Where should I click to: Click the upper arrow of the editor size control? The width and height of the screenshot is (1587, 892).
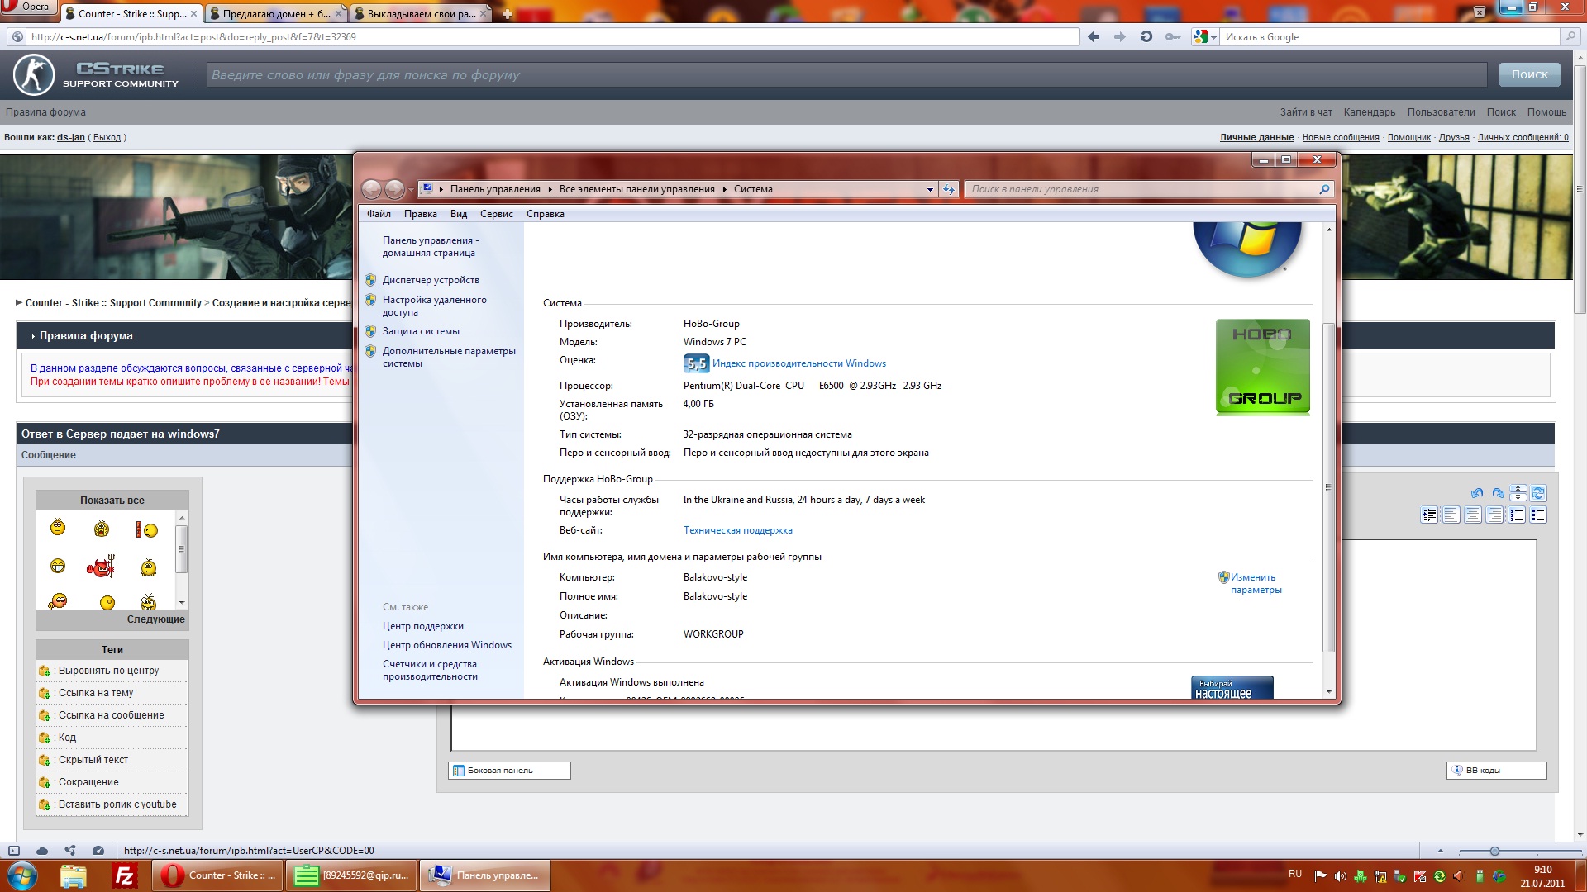pos(1518,489)
